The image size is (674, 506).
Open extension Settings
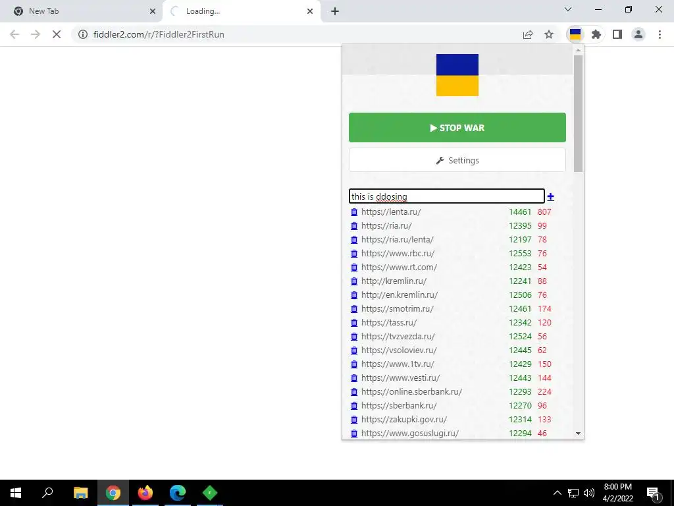(x=457, y=160)
